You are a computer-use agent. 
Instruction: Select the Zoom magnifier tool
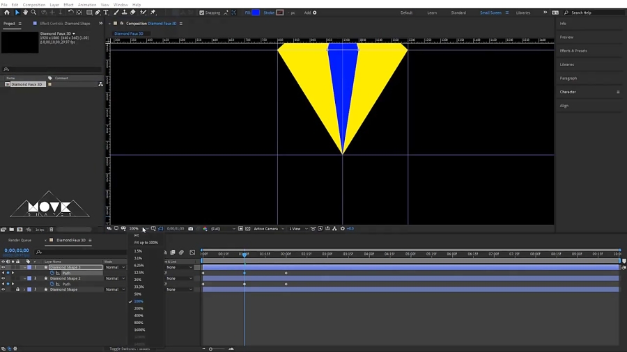33,13
